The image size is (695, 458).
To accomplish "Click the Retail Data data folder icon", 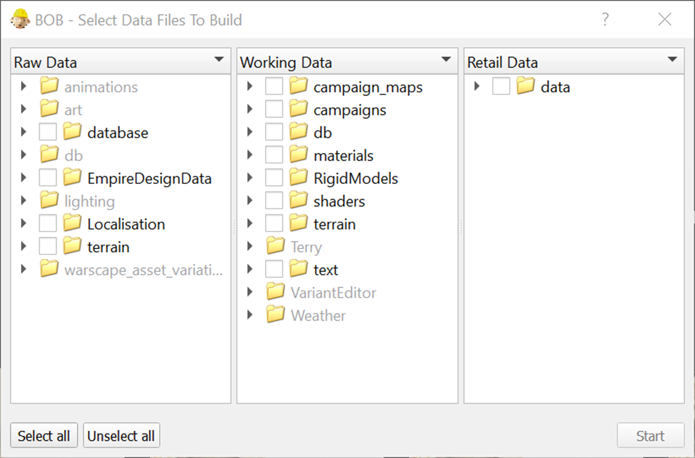I will click(525, 87).
